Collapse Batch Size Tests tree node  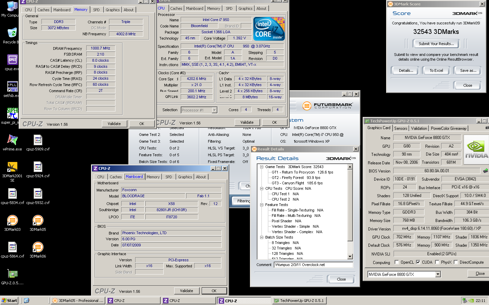[262, 237]
